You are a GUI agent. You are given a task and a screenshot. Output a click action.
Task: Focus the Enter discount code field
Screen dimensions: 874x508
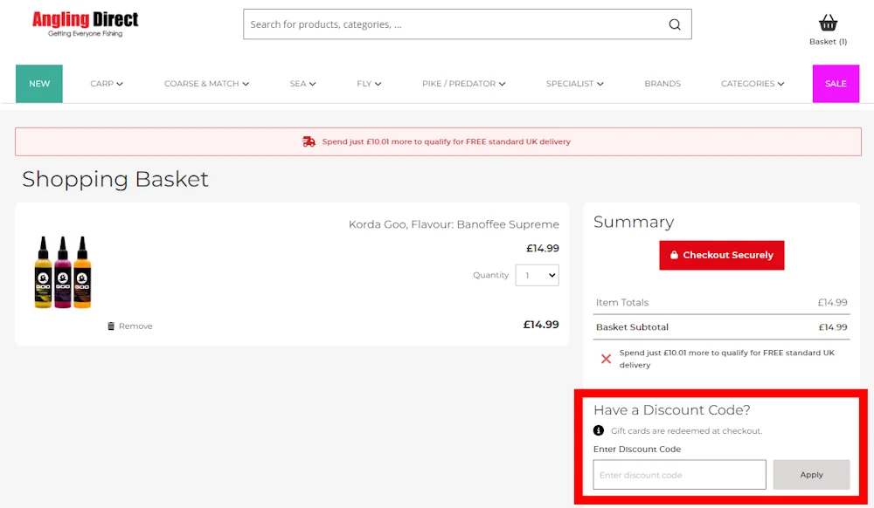(x=679, y=475)
